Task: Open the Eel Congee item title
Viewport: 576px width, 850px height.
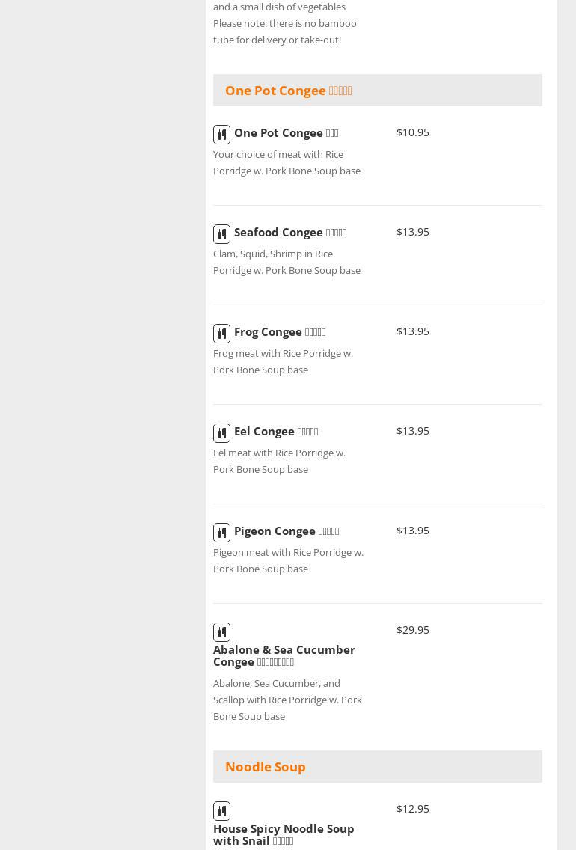Action: pos(275,432)
